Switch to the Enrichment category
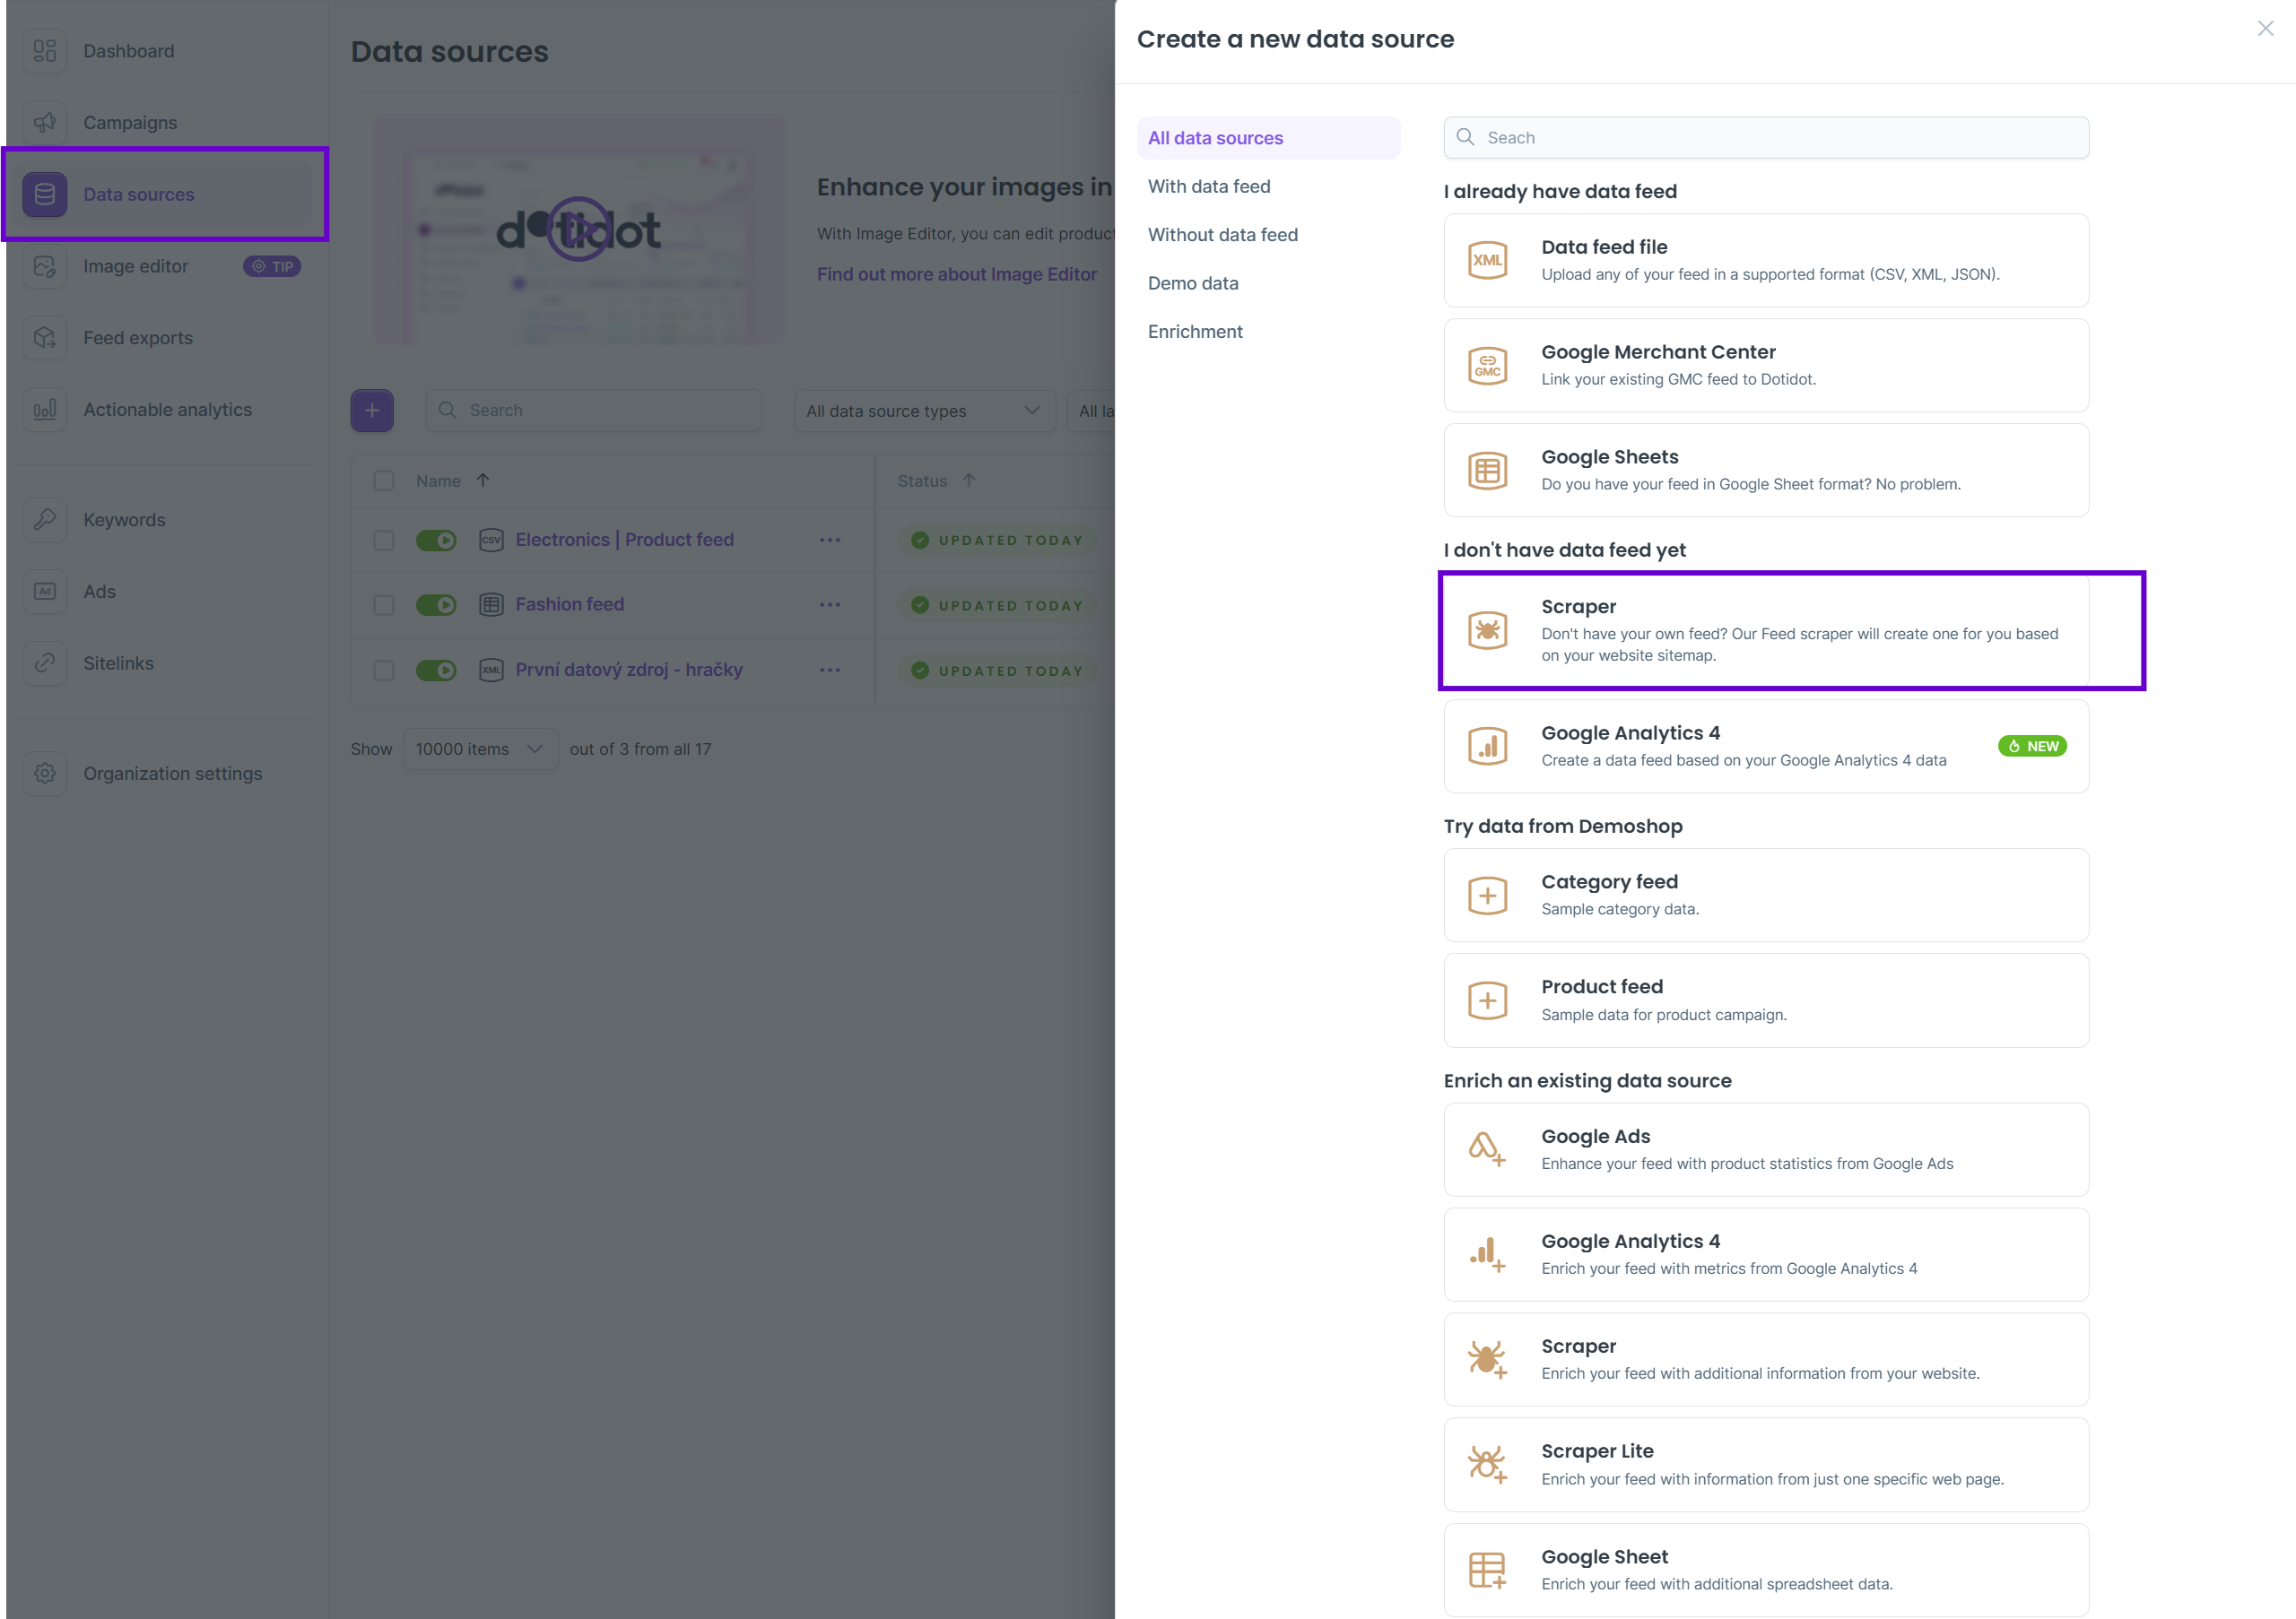The image size is (2296, 1619). (1195, 332)
